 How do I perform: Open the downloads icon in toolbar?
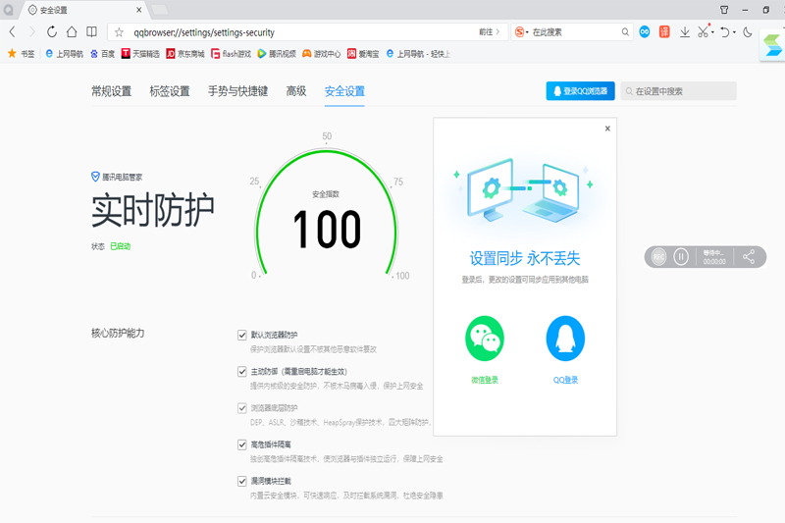pyautogui.click(x=685, y=32)
